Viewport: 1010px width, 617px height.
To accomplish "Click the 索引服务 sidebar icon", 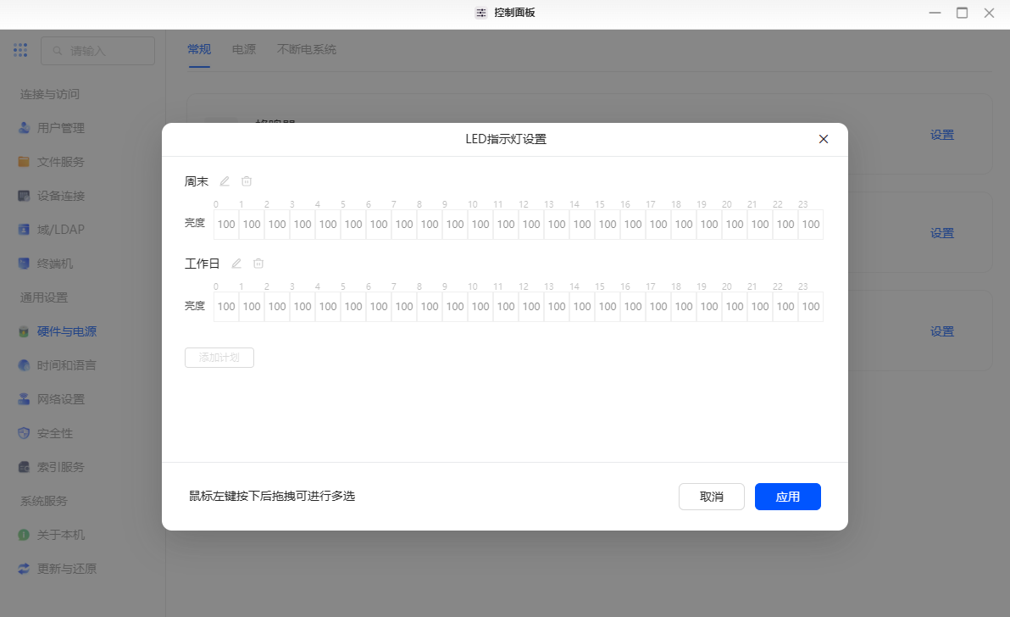I will [24, 467].
